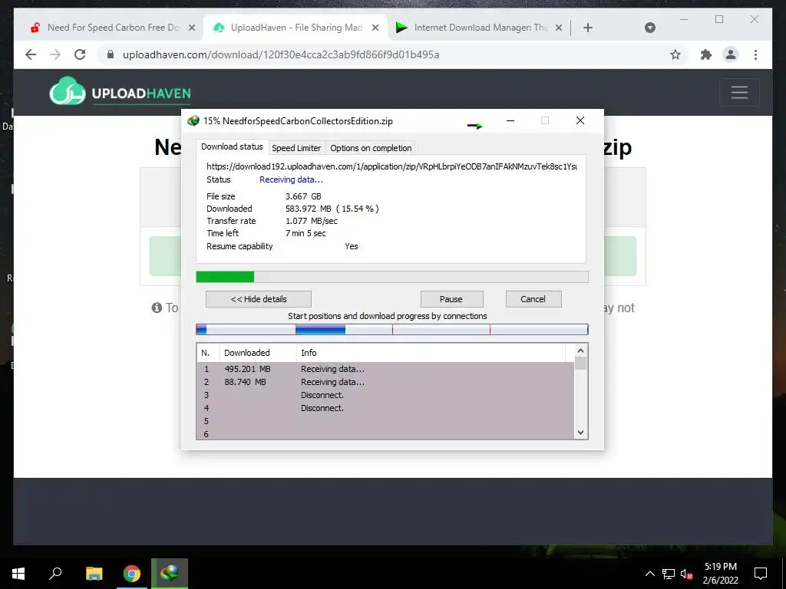The image size is (786, 589).
Task: Open File Explorer from taskbar
Action: tap(94, 574)
